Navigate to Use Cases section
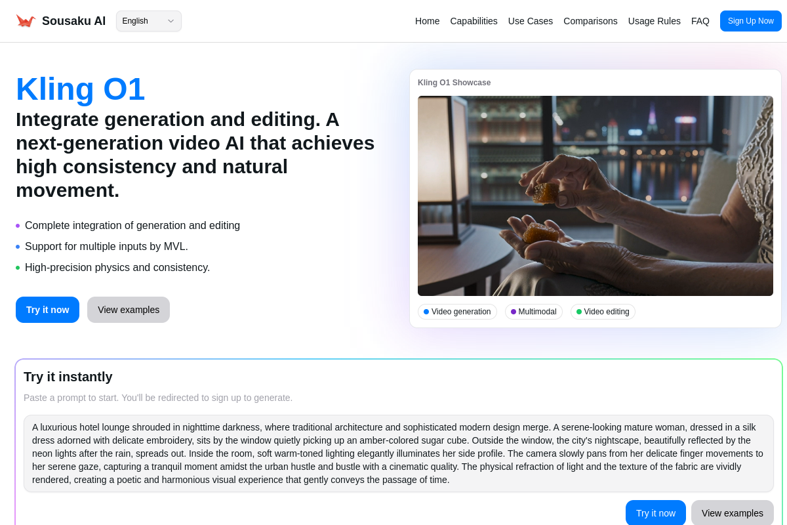Image resolution: width=787 pixels, height=525 pixels. coord(530,21)
